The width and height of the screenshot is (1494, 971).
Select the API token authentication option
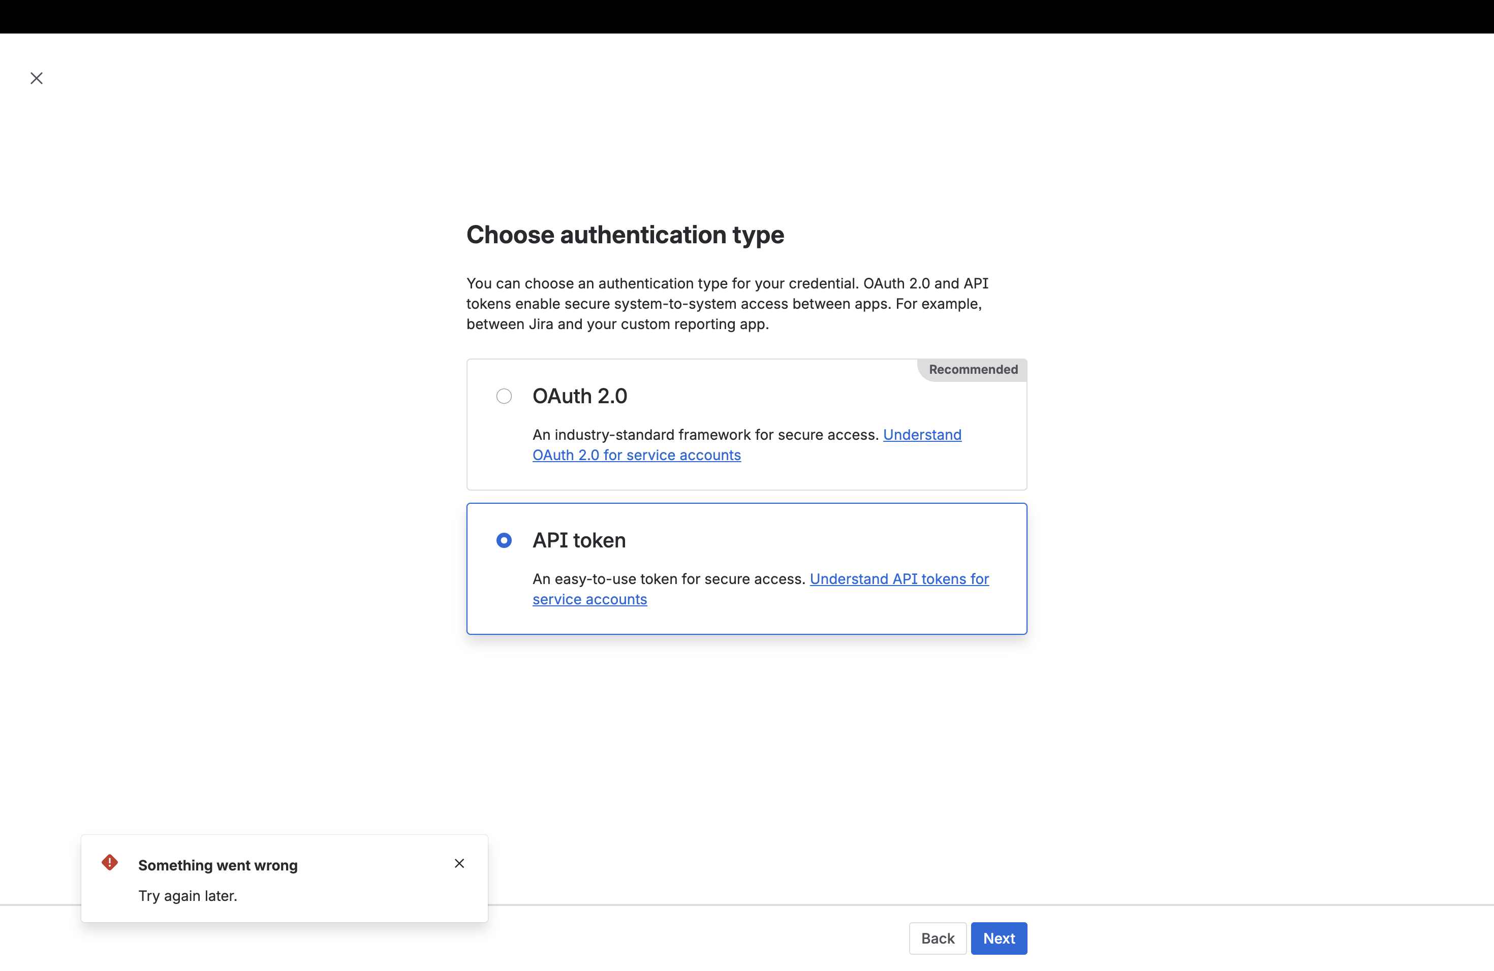504,539
